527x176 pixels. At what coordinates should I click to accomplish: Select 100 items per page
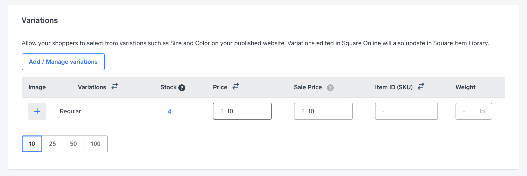(x=95, y=144)
